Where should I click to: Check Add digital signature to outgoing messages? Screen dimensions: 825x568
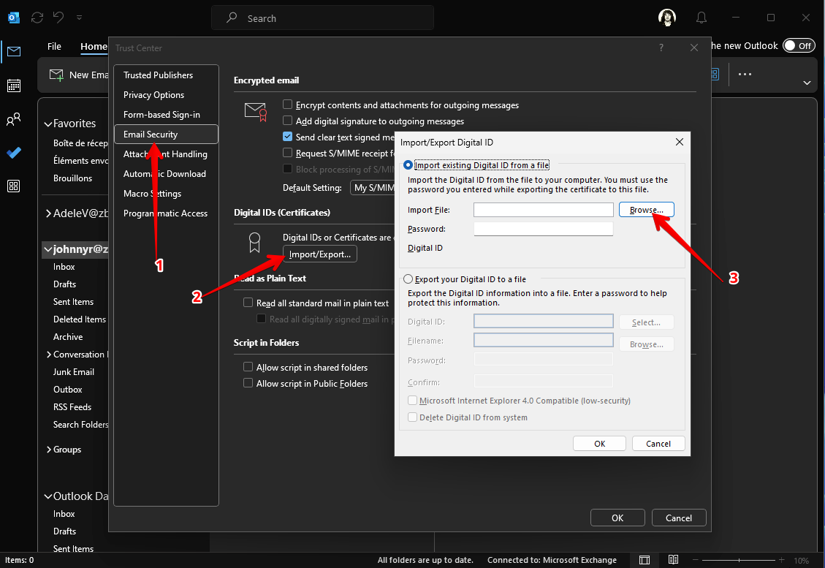[288, 121]
